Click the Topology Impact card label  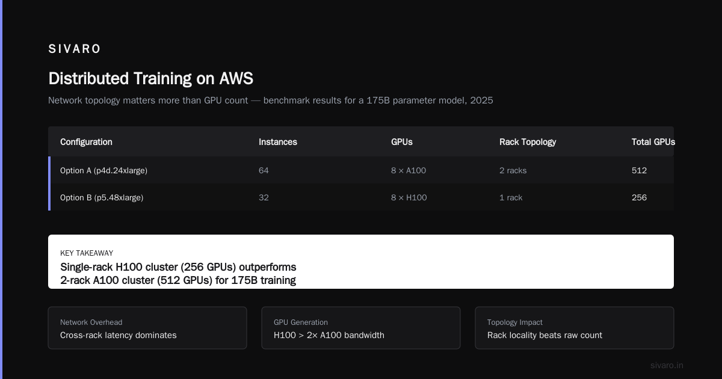515,322
